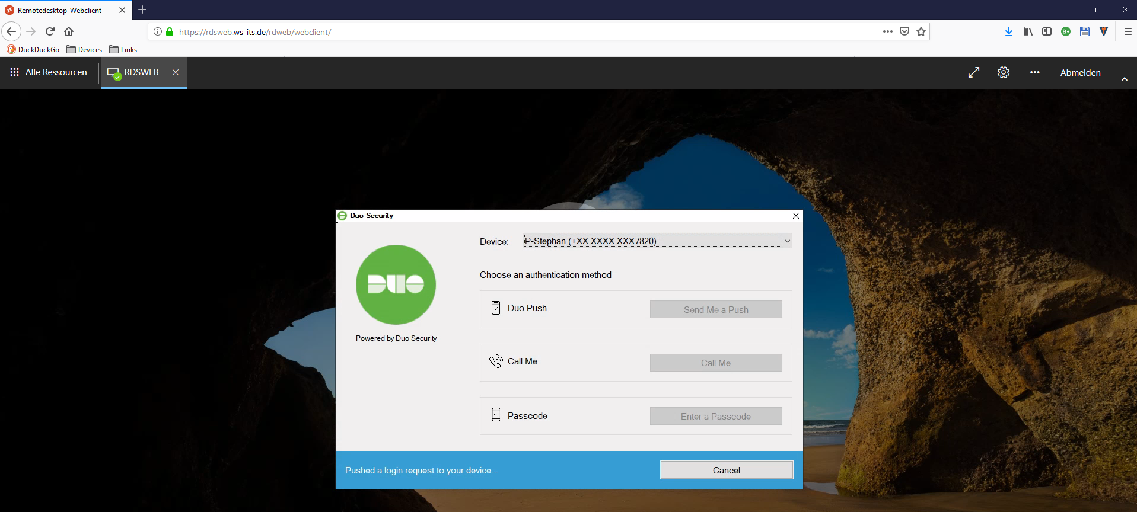Open the DuckDuckGo bookmark

tap(33, 50)
